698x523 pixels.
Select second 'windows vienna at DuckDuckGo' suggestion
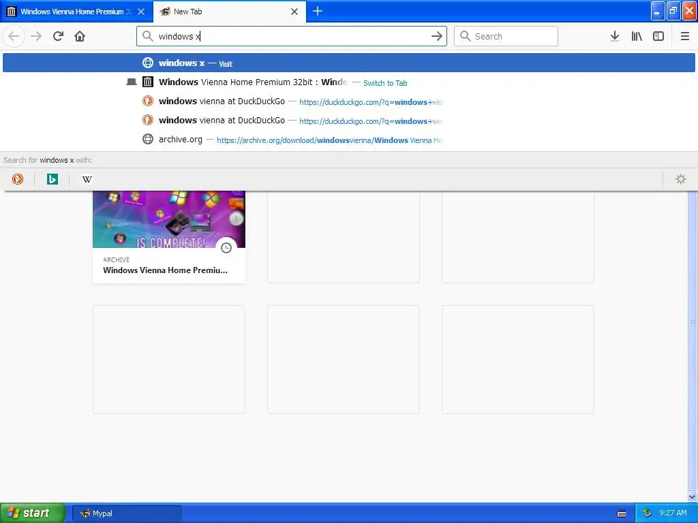coord(349,121)
